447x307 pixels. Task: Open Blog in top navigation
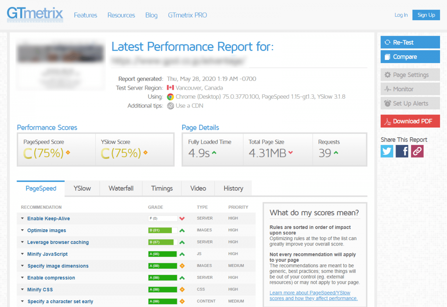click(151, 15)
